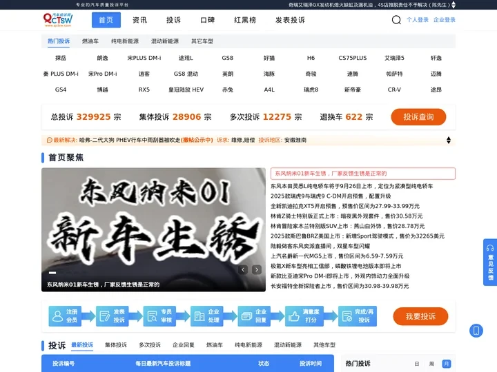The width and height of the screenshot is (497, 372).
Task: Open the 皇冠陆放 HEV model link
Action: (x=186, y=90)
